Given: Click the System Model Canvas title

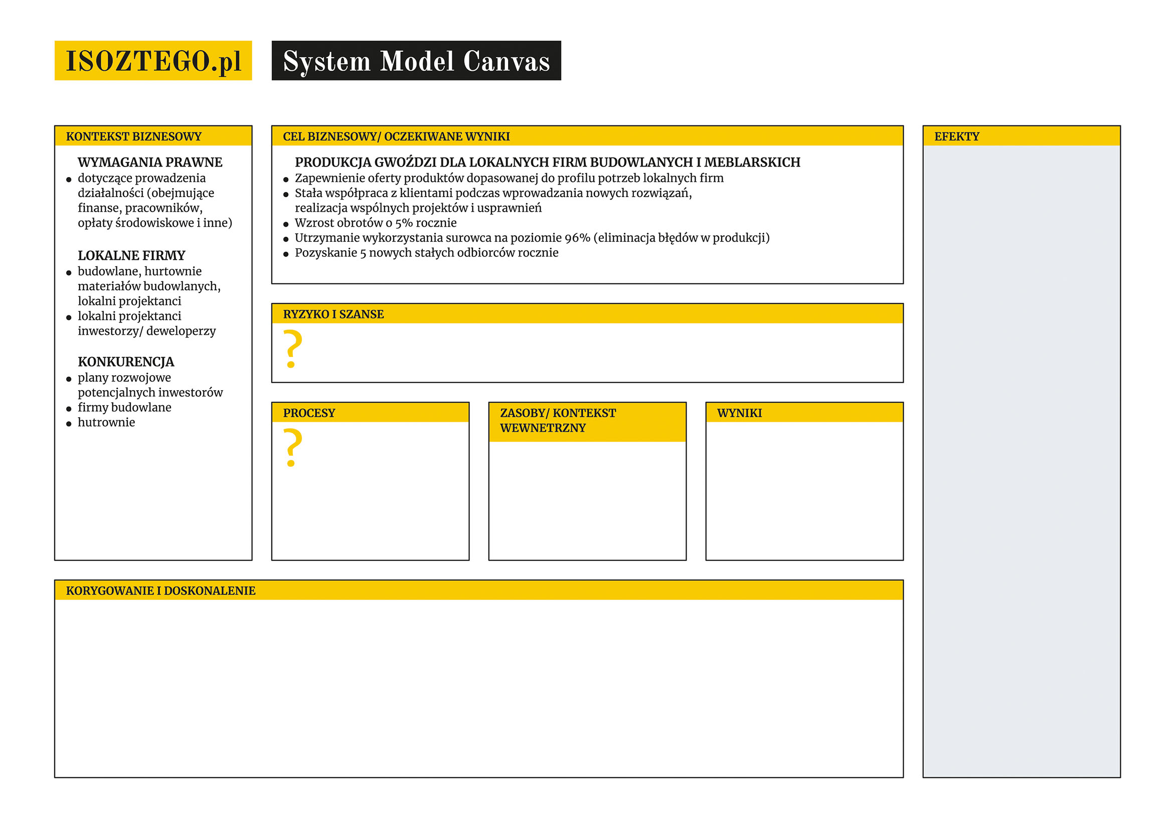Looking at the screenshot, I should (x=416, y=61).
